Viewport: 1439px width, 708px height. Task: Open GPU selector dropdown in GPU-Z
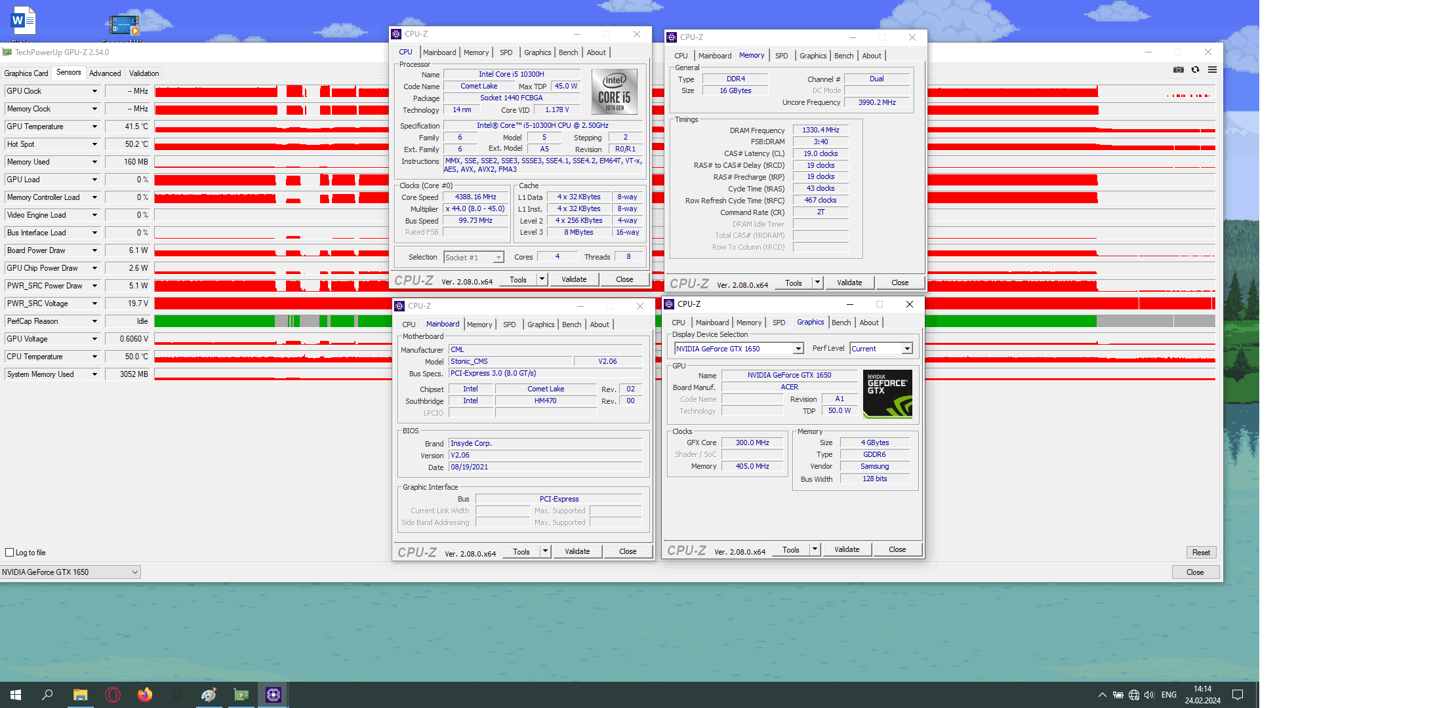tap(70, 572)
